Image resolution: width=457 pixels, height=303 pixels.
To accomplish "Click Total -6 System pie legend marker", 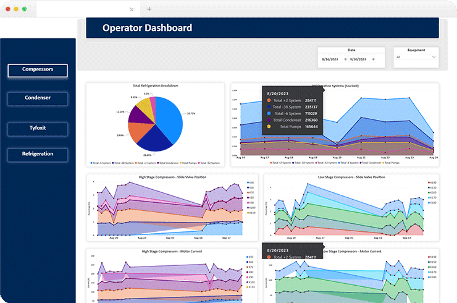I will point(92,163).
